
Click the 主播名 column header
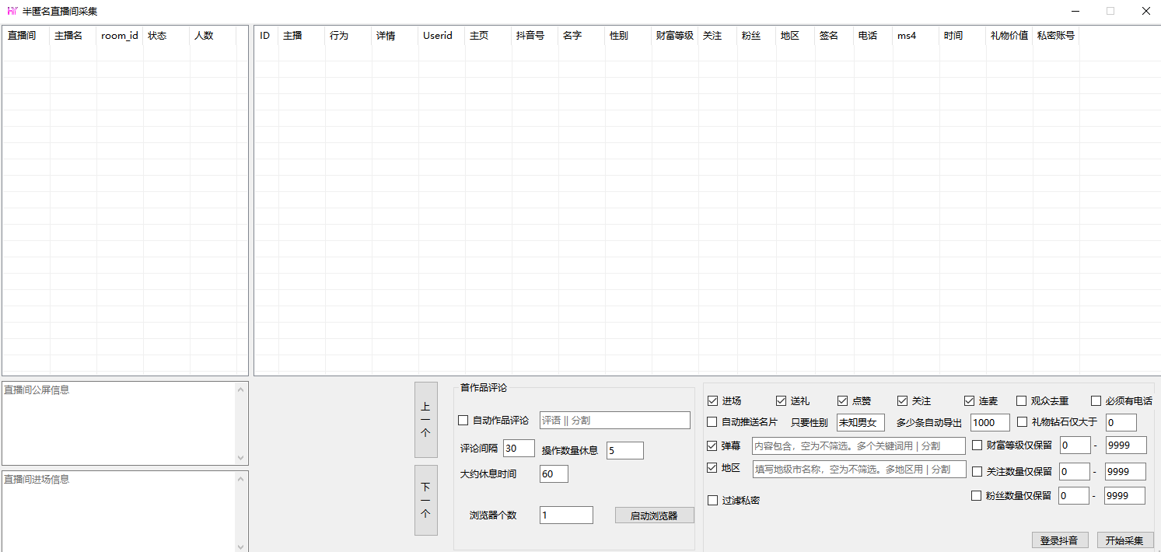pyautogui.click(x=73, y=36)
